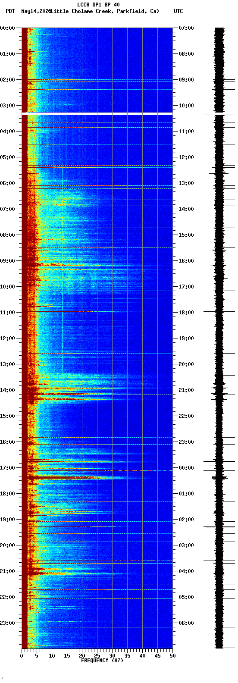Click the 15 Hz frequency axis tick label
Image resolution: width=238 pixels, height=683 pixels.
pyautogui.click(x=67, y=656)
